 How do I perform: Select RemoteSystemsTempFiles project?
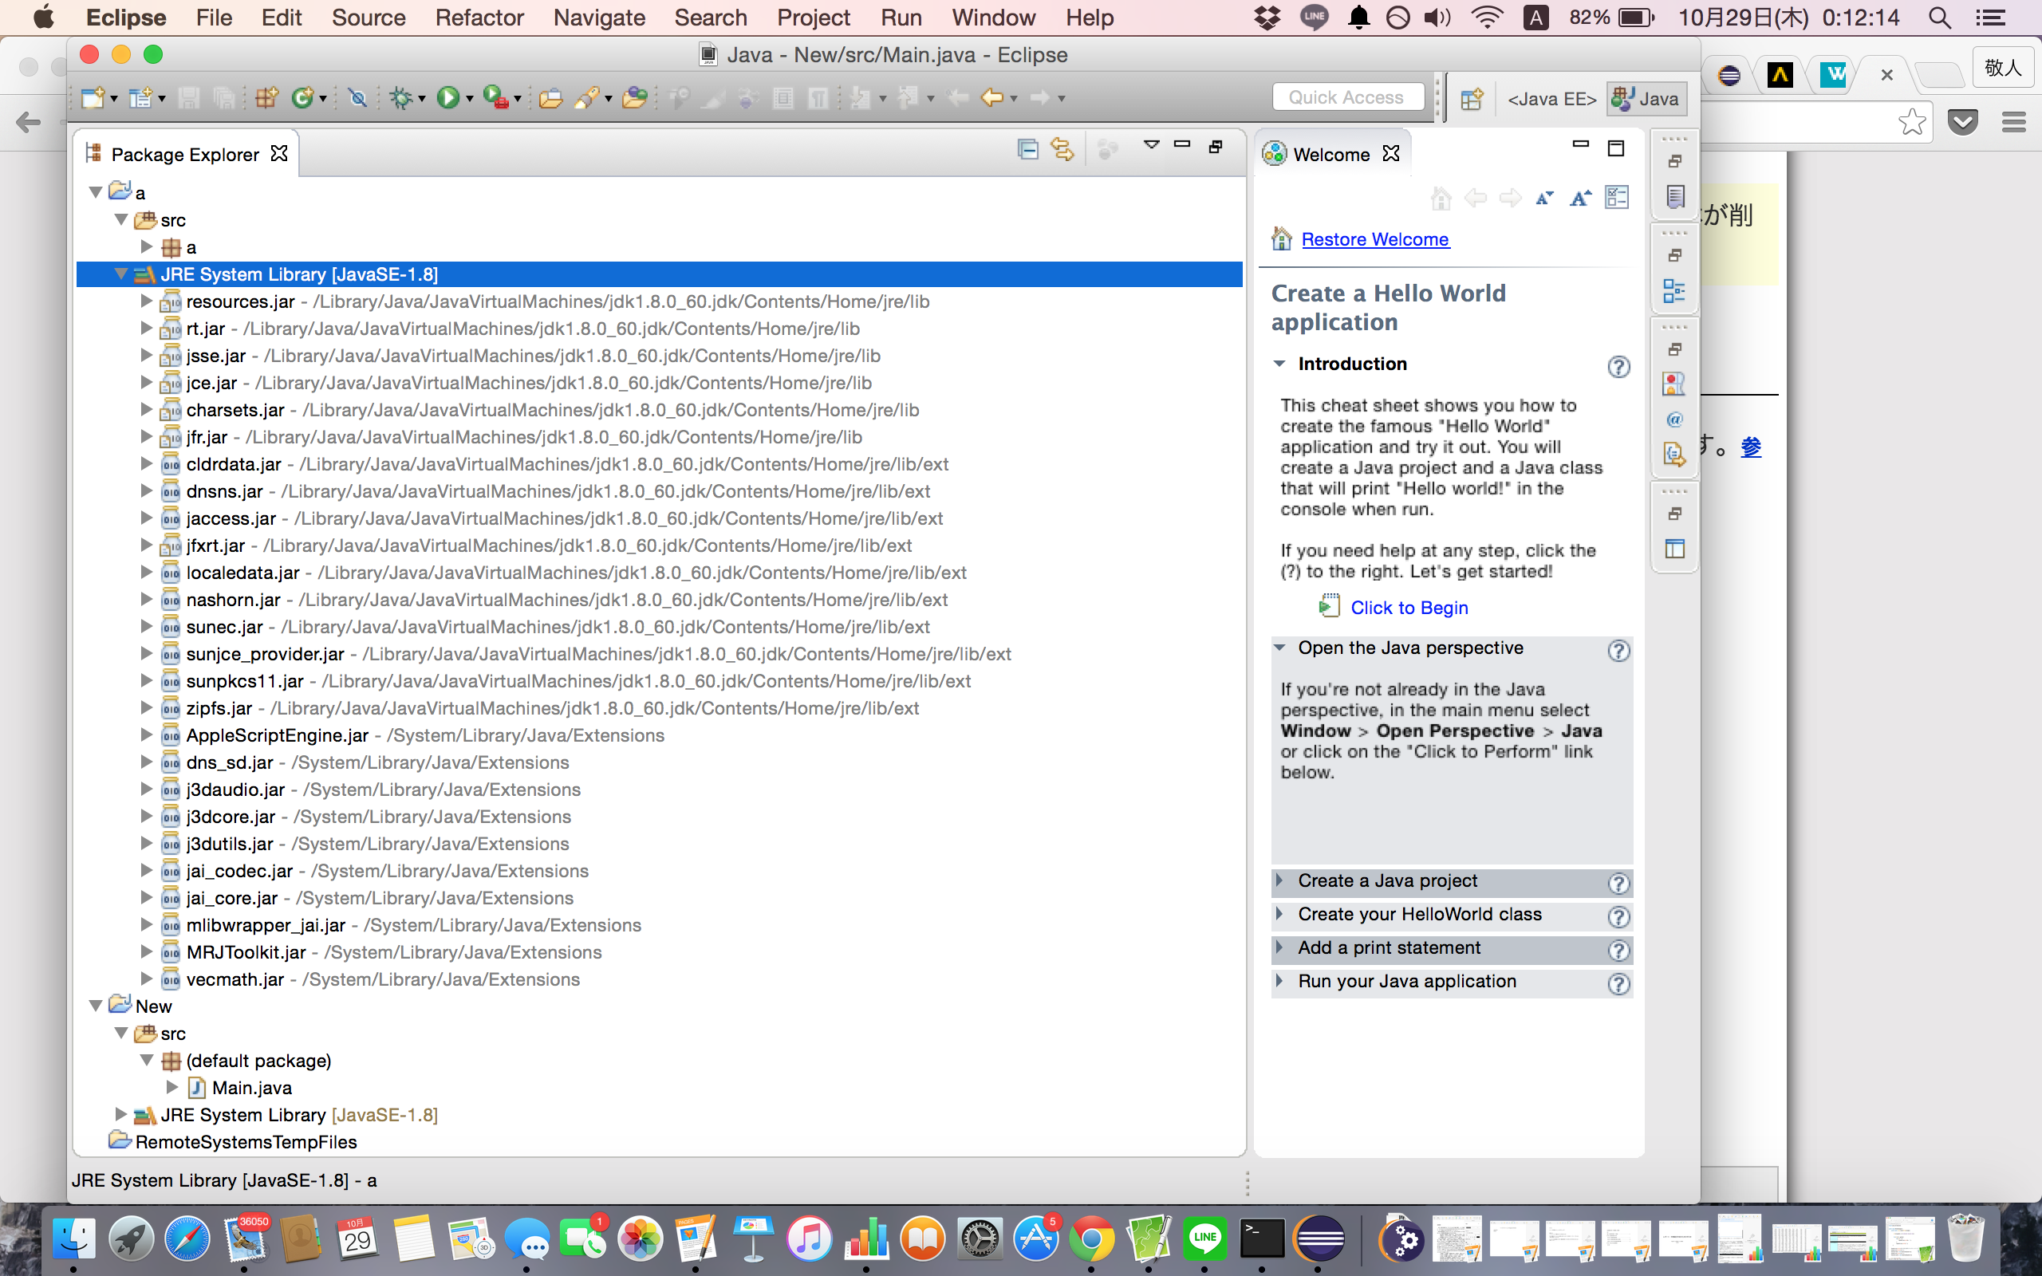246,1142
